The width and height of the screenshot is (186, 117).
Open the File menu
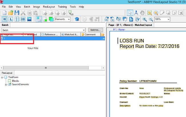4,7
